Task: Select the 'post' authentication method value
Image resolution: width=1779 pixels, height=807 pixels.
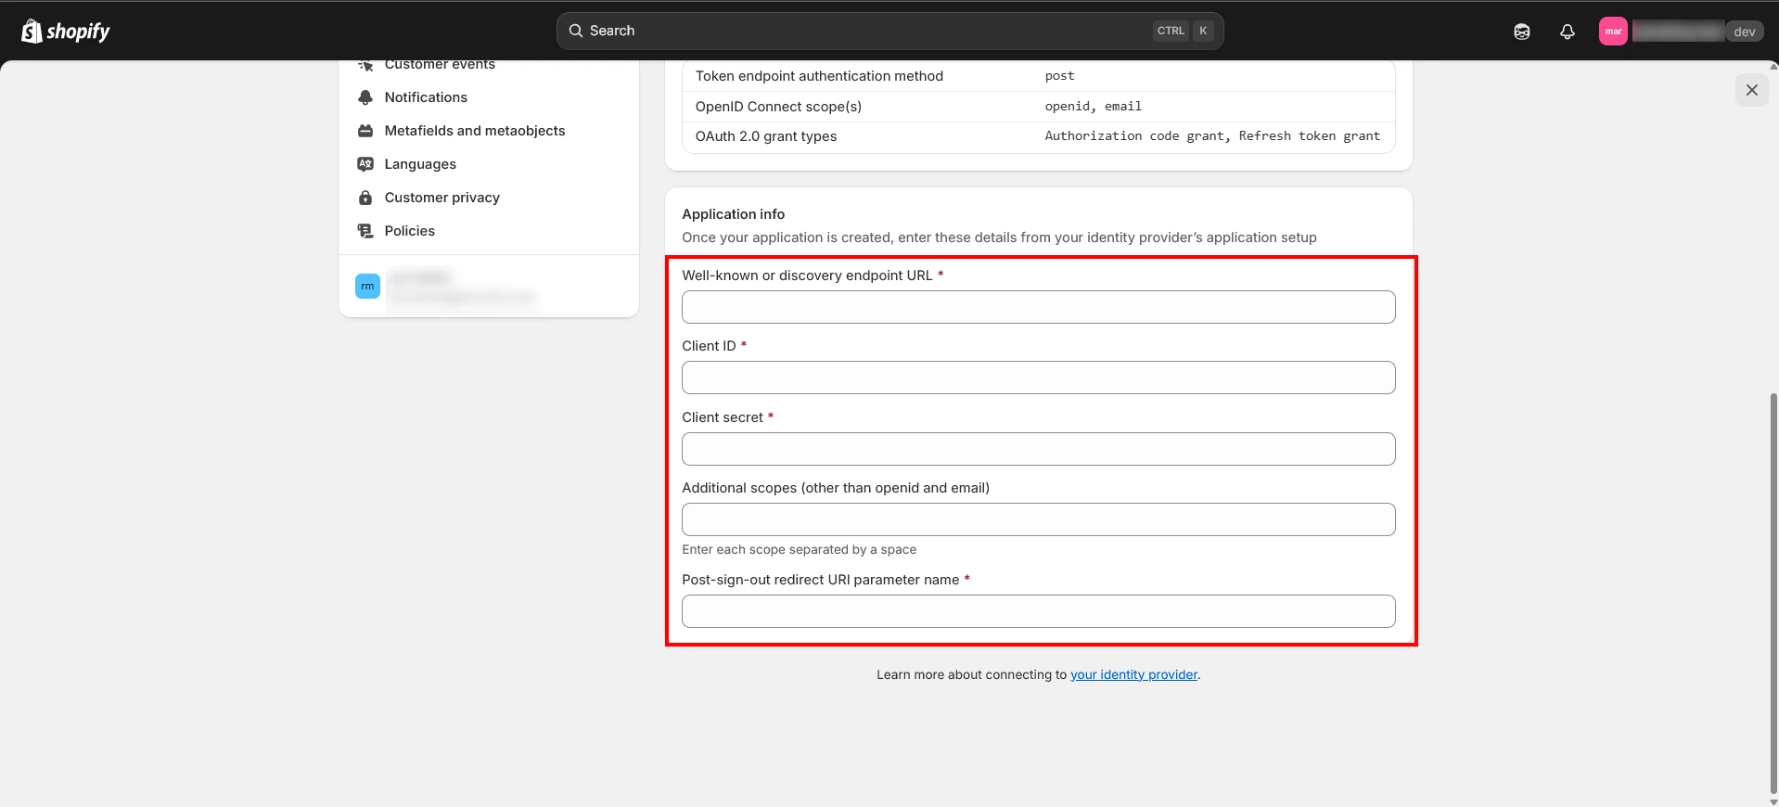Action: coord(1059,76)
